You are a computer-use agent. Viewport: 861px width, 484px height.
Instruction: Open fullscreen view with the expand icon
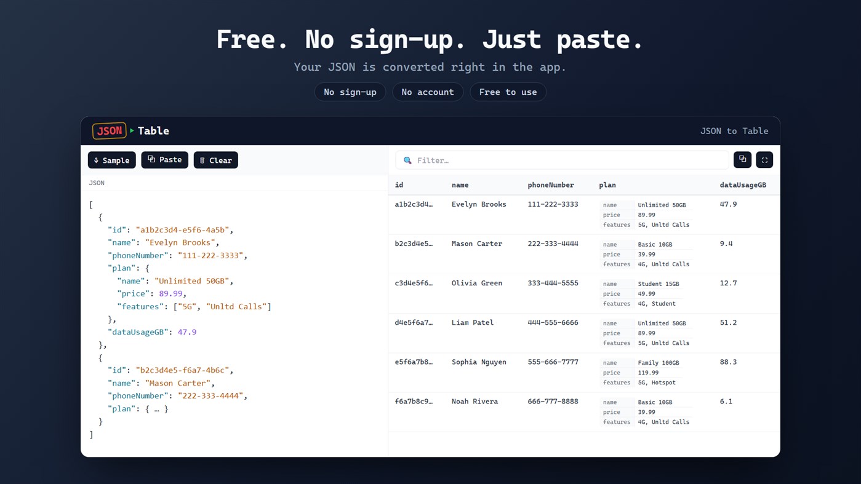764,160
